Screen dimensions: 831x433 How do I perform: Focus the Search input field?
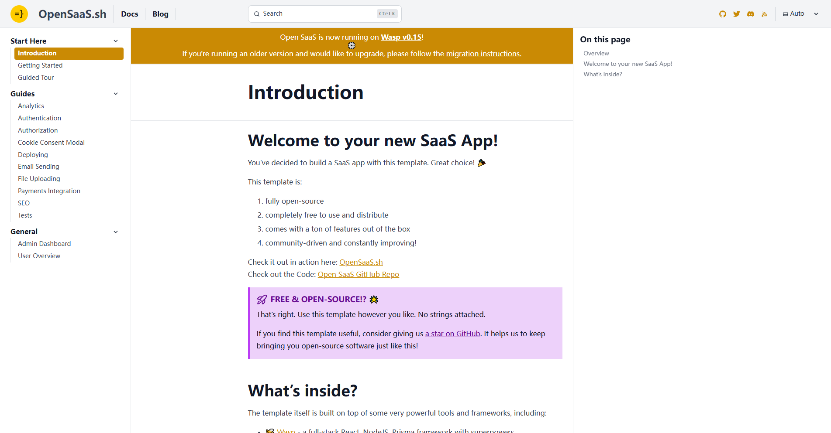pos(324,14)
